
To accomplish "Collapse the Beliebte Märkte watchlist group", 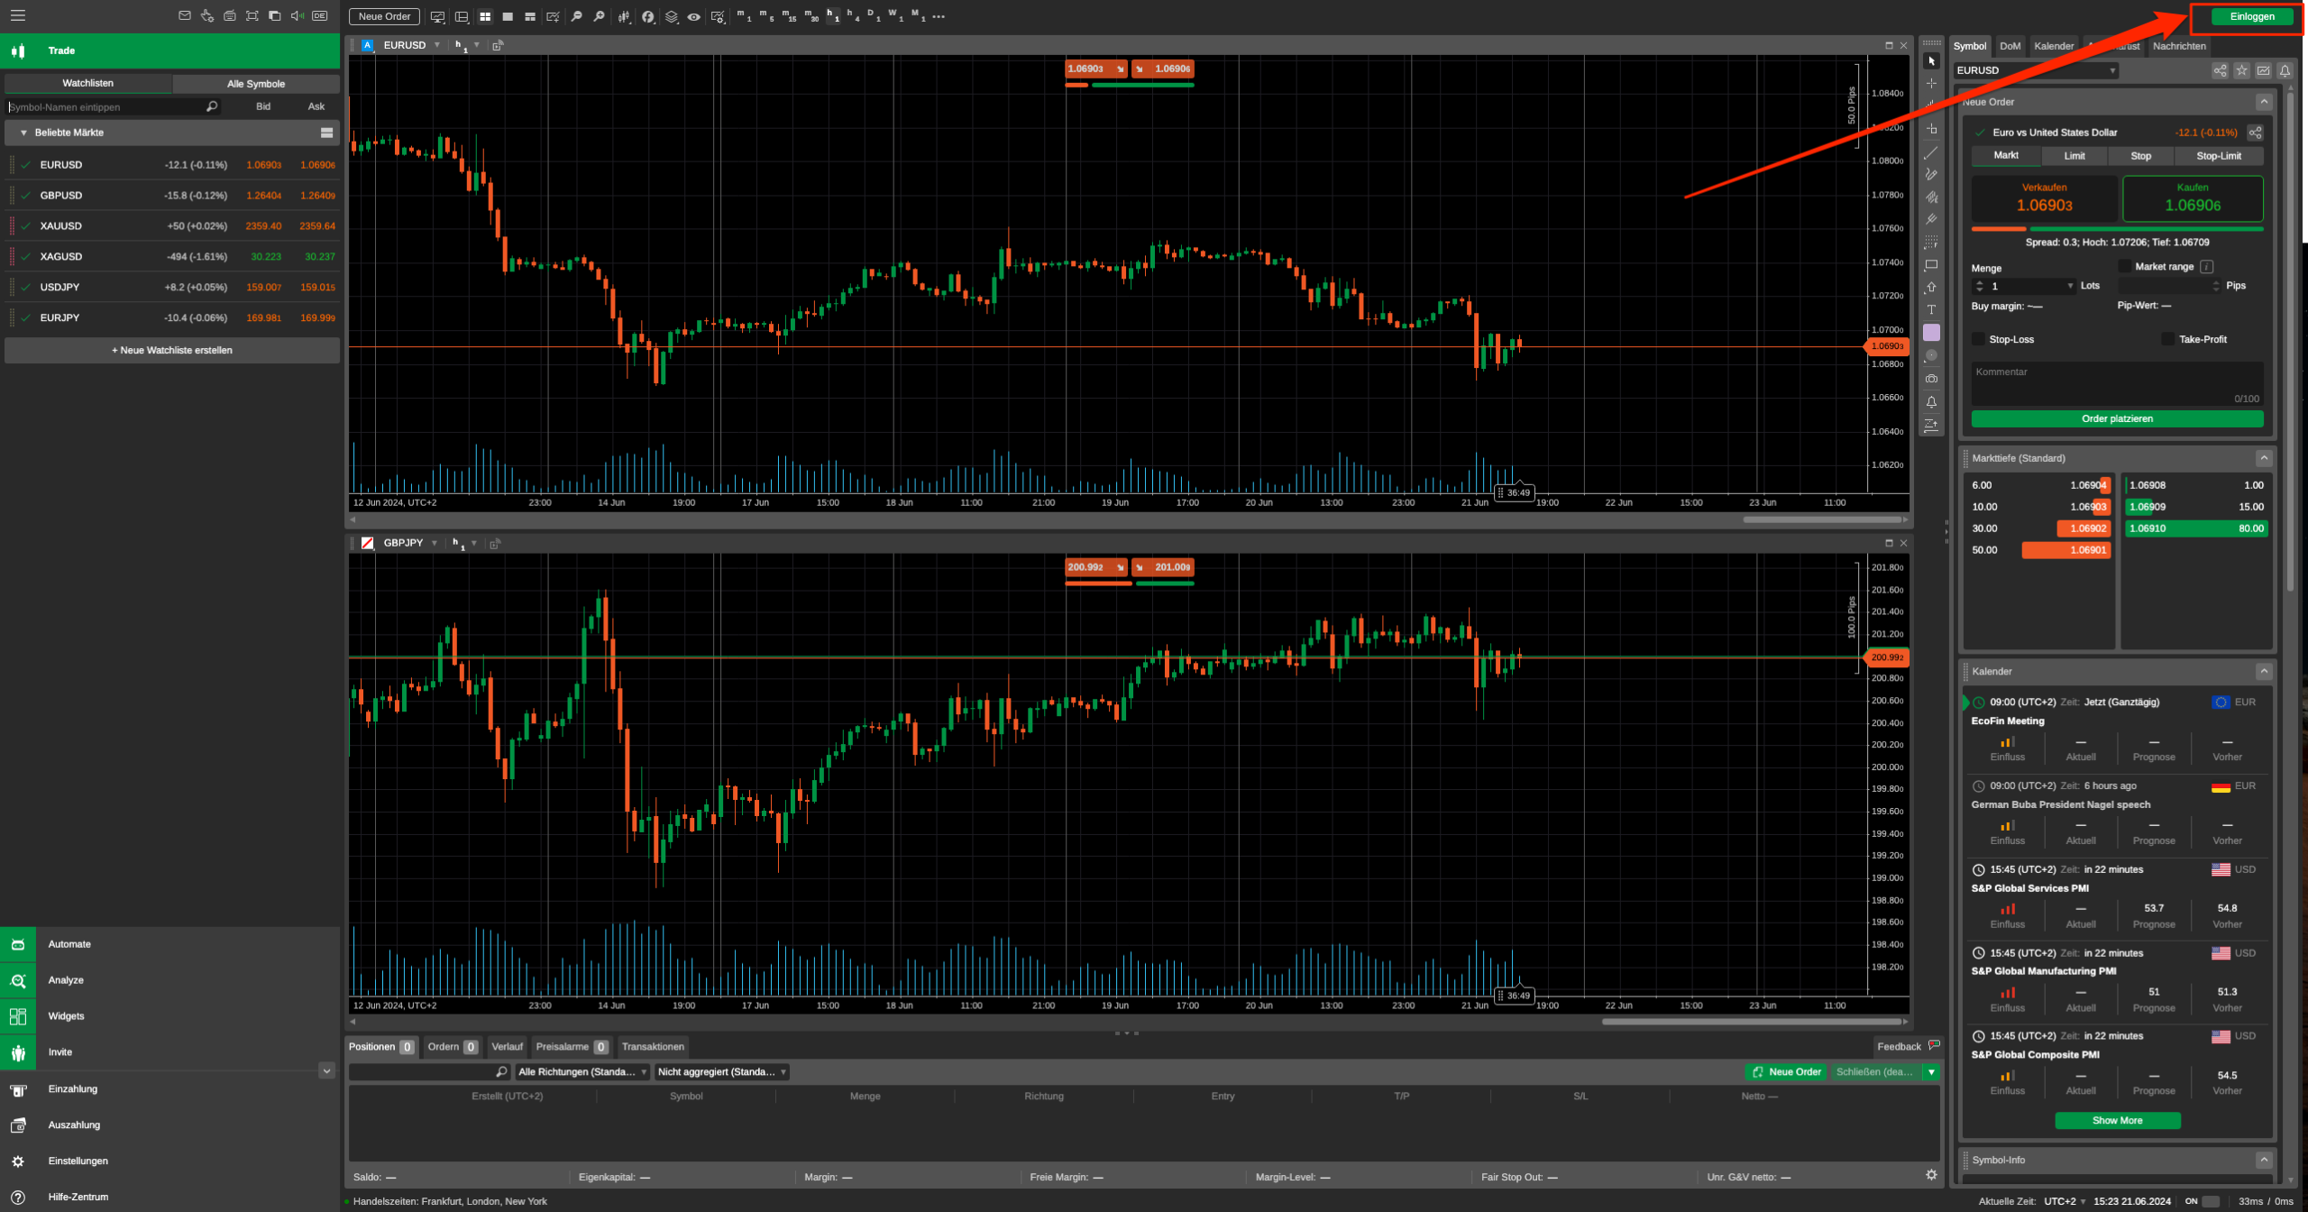I will (x=23, y=133).
